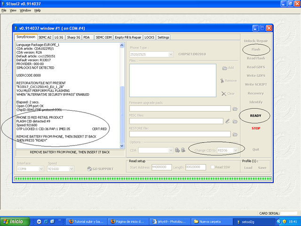Click the Add files folder icon
The height and width of the screenshot is (226, 301).
pos(225,68)
